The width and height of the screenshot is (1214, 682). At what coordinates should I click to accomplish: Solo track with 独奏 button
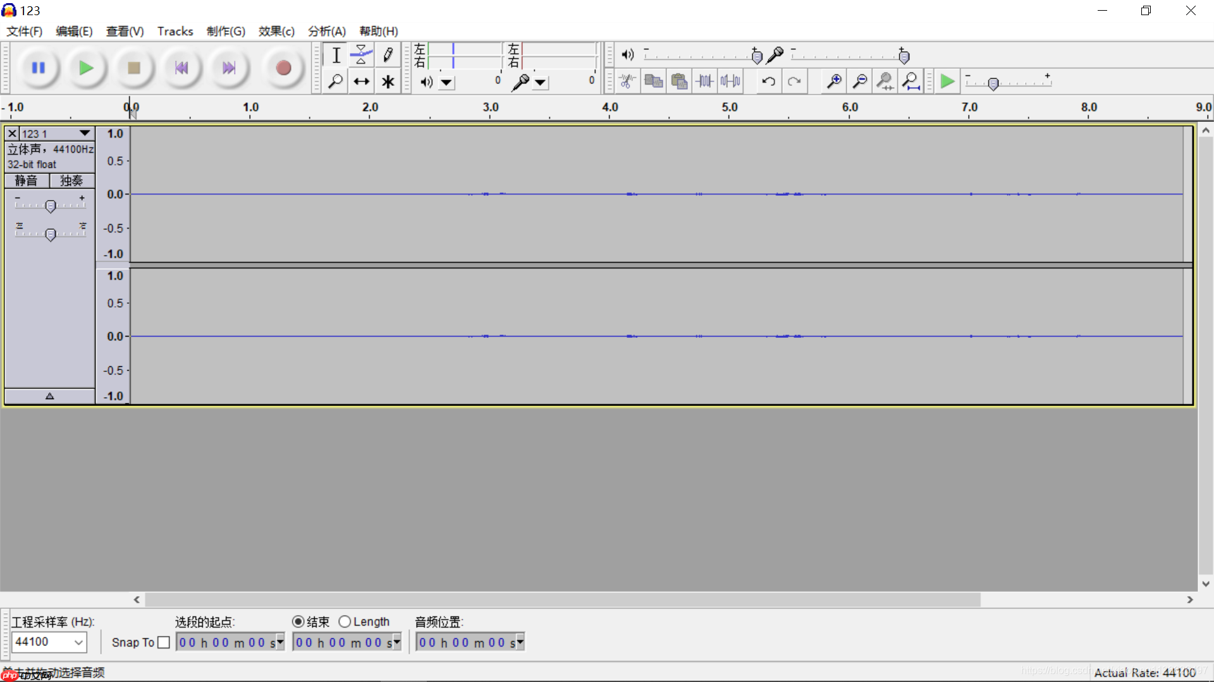71,181
